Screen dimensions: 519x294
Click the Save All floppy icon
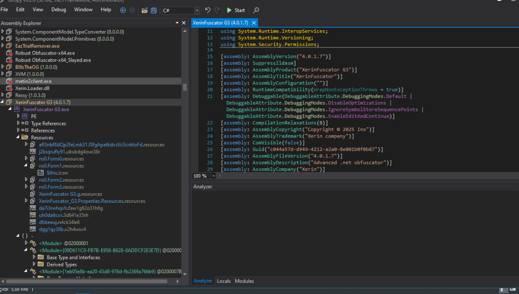[154, 10]
